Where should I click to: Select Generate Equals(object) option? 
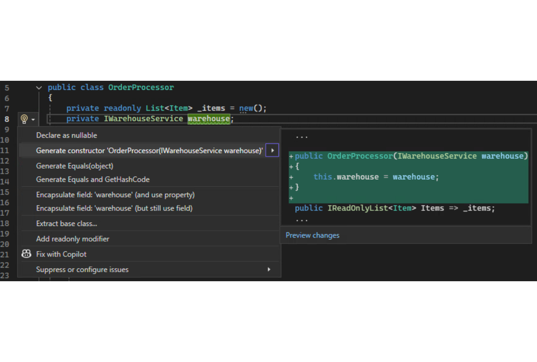[x=75, y=166]
